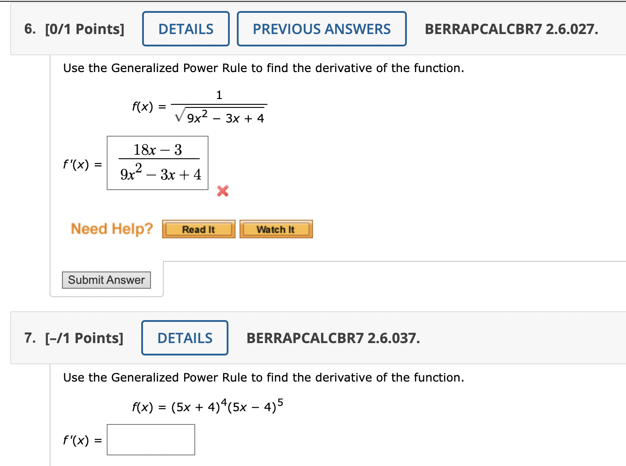626x466 pixels.
Task: Click the Generalized Power Rule instruction text
Action: [263, 68]
